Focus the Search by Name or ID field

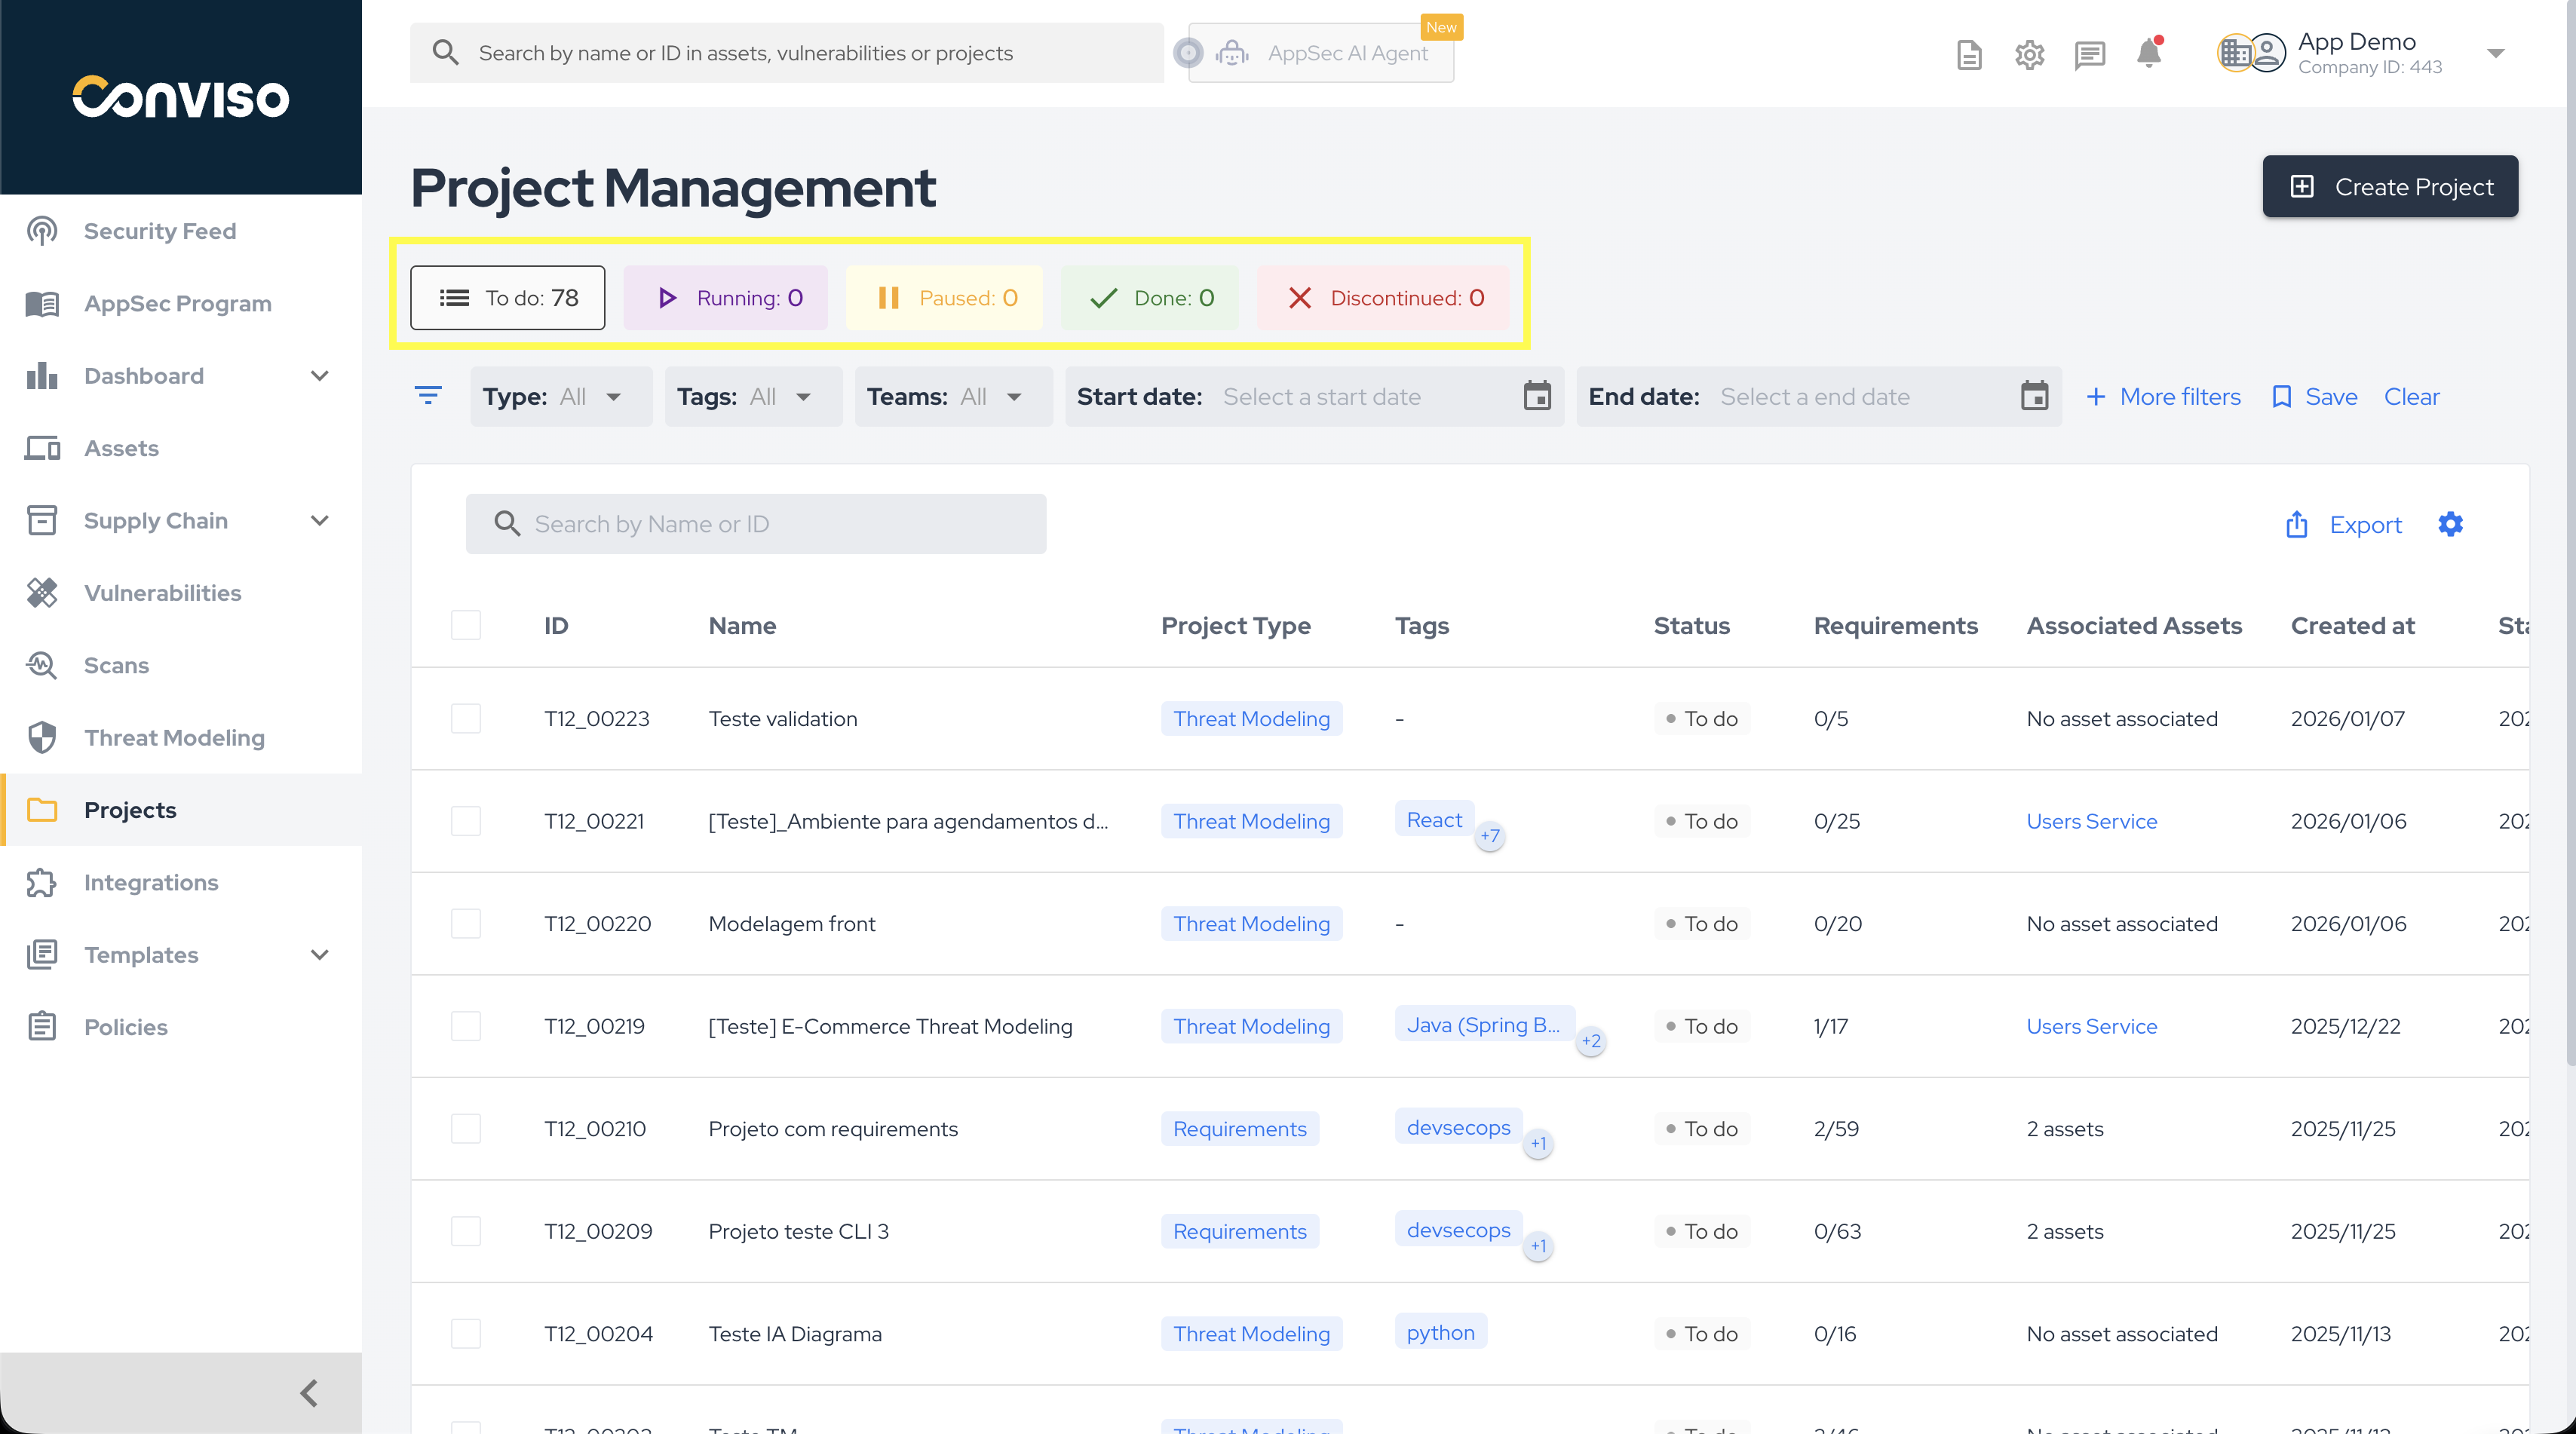[756, 524]
